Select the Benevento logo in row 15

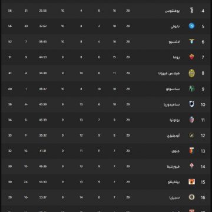192,182
